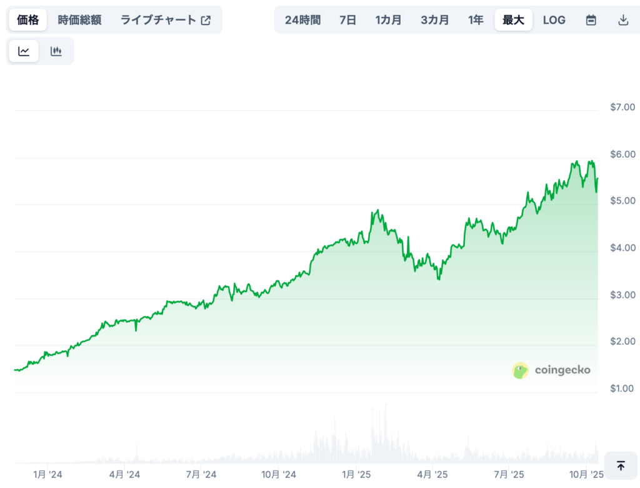Viewport: 640px width, 488px height.
Task: Switch to candlestick chart icon
Action: [56, 51]
